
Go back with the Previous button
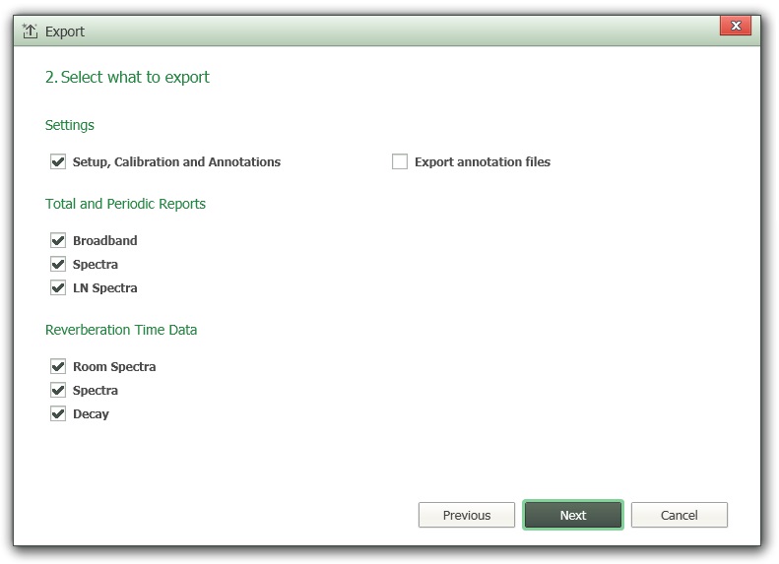pos(467,515)
